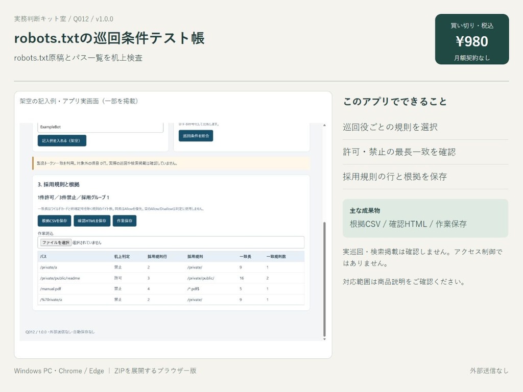Click the ZIPを展開するブラウザー版 footer text

(155, 371)
